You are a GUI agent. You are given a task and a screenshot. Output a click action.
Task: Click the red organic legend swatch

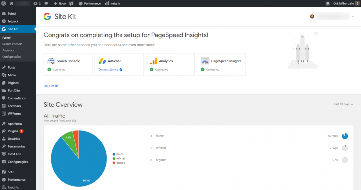click(114, 163)
